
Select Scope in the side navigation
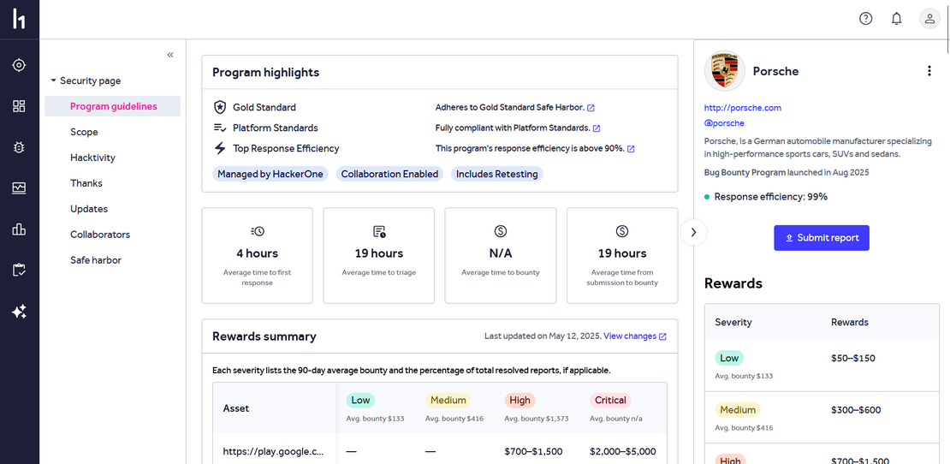point(84,132)
